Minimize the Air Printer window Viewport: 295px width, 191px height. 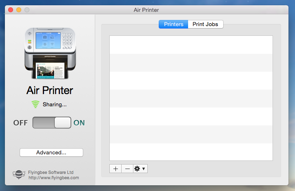pyautogui.click(x=19, y=10)
